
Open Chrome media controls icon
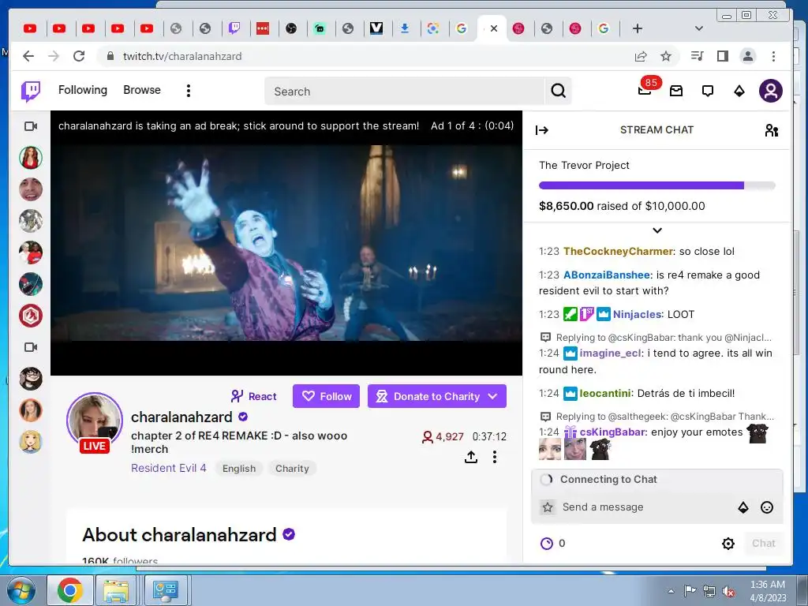point(697,56)
